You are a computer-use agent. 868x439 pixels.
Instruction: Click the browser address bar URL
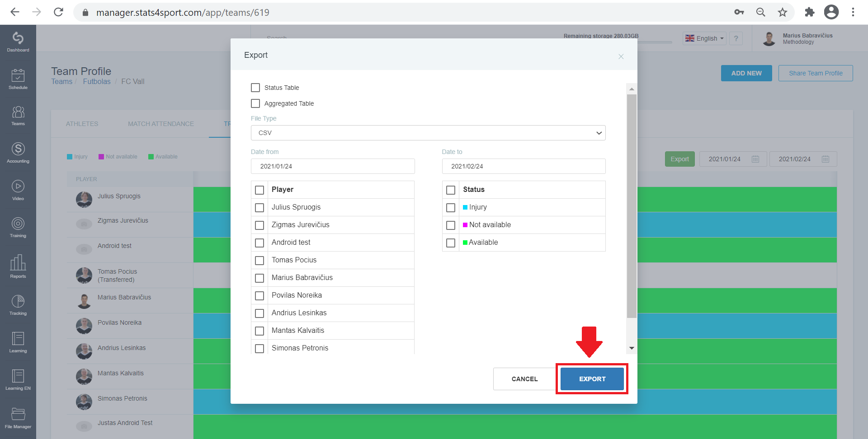point(183,13)
